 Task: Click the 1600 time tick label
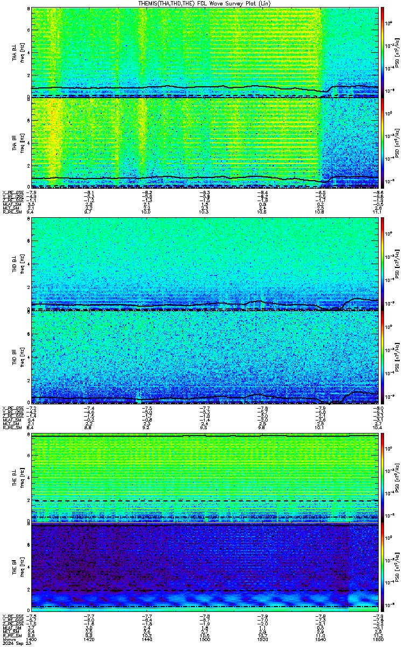click(378, 639)
